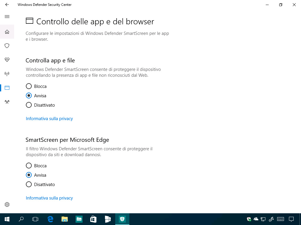Image resolution: width=301 pixels, height=225 pixels.
Task: Click the Controllo delle app e del browser heading
Action: pos(95,22)
